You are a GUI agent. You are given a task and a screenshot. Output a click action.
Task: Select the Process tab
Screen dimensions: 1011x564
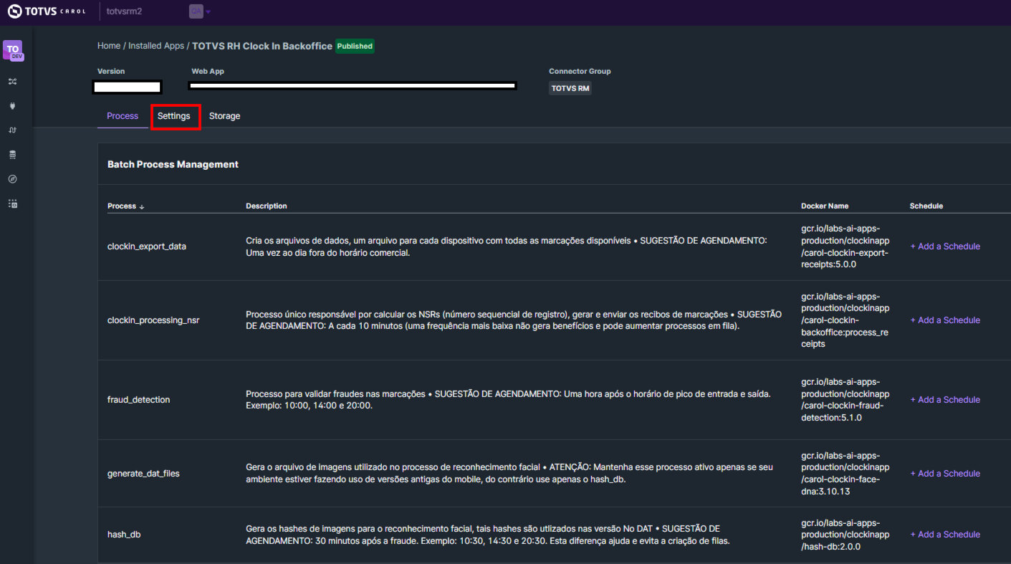[x=123, y=116]
